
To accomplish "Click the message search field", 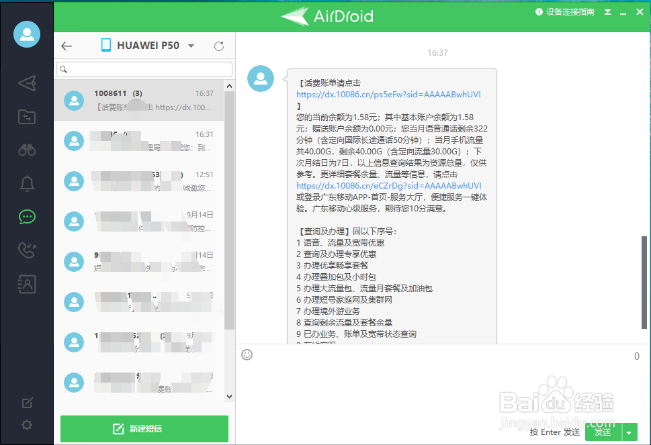I will pos(144,69).
